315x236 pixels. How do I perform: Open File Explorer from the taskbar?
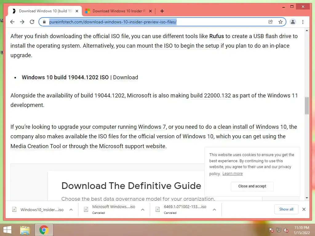point(25,230)
